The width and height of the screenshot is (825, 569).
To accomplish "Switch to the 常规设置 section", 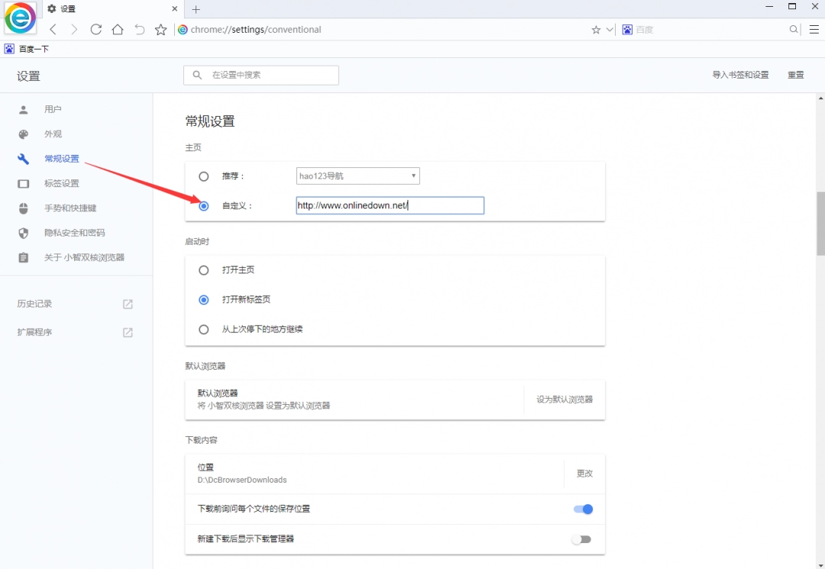I will [x=60, y=159].
